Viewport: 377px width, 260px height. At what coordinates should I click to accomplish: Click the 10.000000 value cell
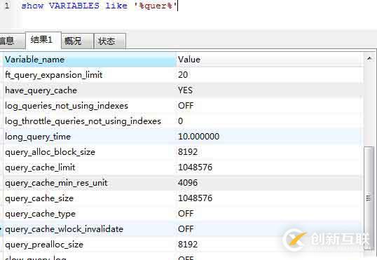tap(270, 137)
